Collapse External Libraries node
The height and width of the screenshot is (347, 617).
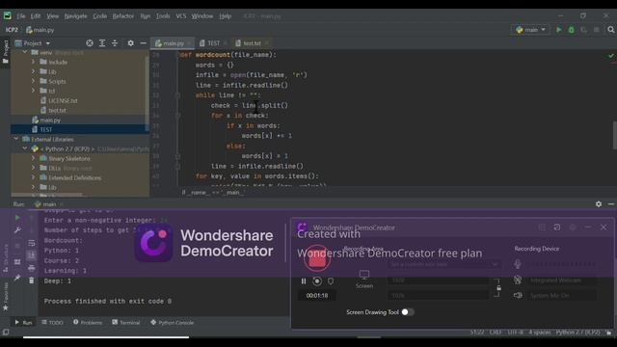(16, 139)
